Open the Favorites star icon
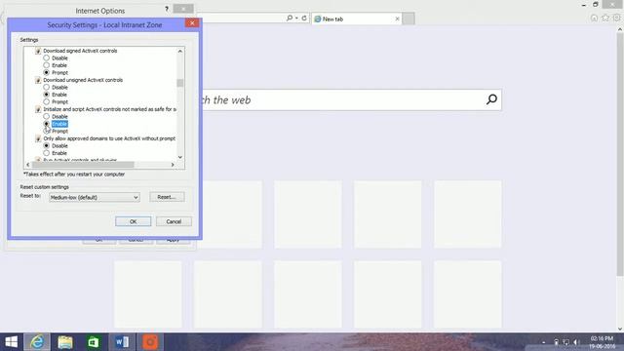 tap(605, 18)
